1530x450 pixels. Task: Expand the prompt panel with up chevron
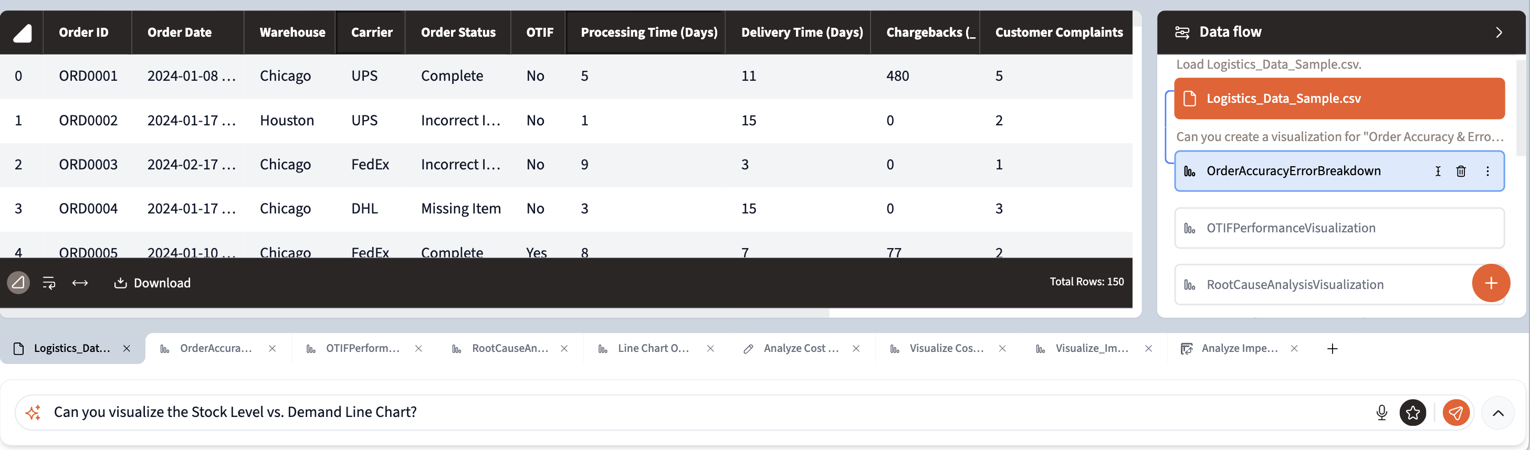pos(1498,413)
